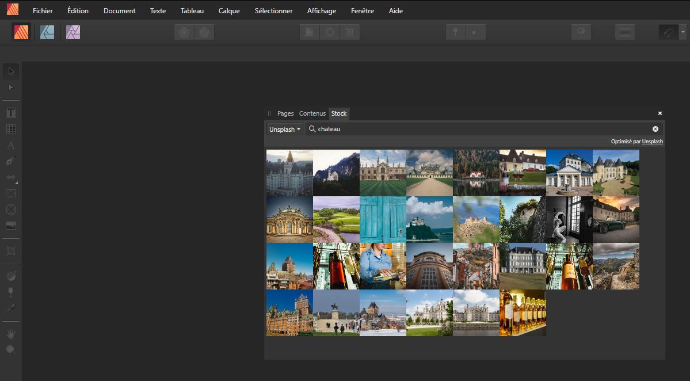Select the Place Image tool
This screenshot has width=690, height=381.
point(11,226)
